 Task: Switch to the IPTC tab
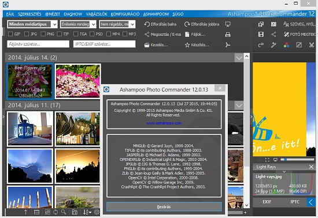295,202
